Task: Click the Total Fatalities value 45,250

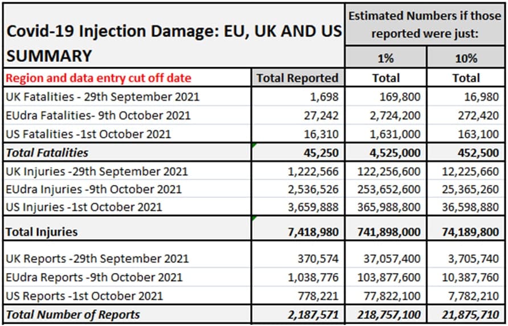Action: [x=319, y=152]
